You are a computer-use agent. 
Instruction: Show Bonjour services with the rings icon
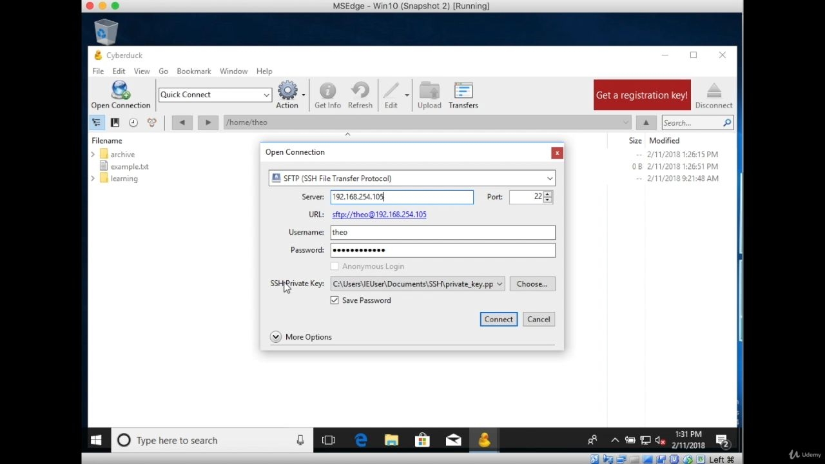coord(151,122)
